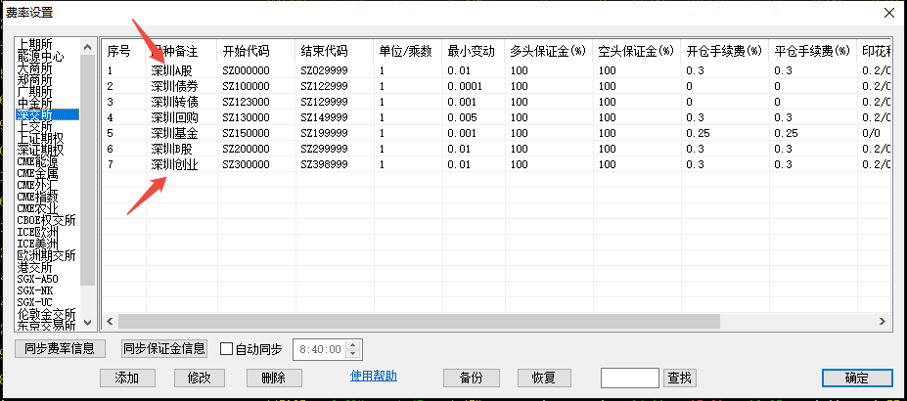This screenshot has width=907, height=401.
Task: Click the 同步保证金信息 button
Action: click(x=164, y=348)
